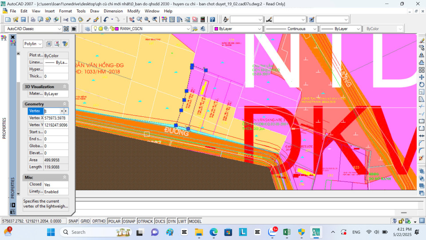
Task: Close the Properties palette
Action: point(12,37)
